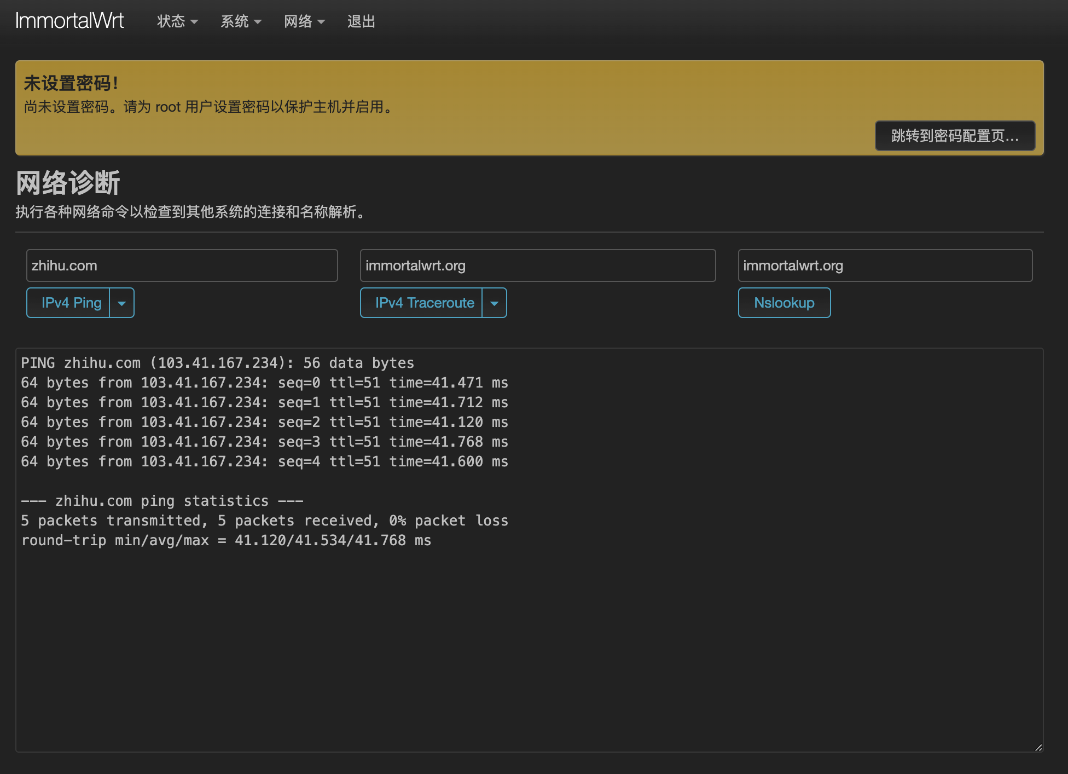Open the 网络 dropdown menu
The height and width of the screenshot is (774, 1068).
(304, 21)
